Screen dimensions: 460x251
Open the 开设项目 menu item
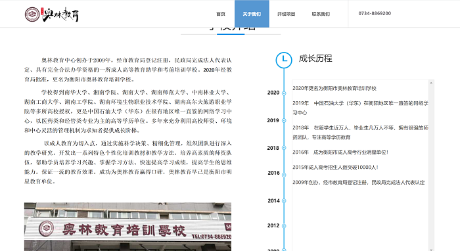(286, 14)
